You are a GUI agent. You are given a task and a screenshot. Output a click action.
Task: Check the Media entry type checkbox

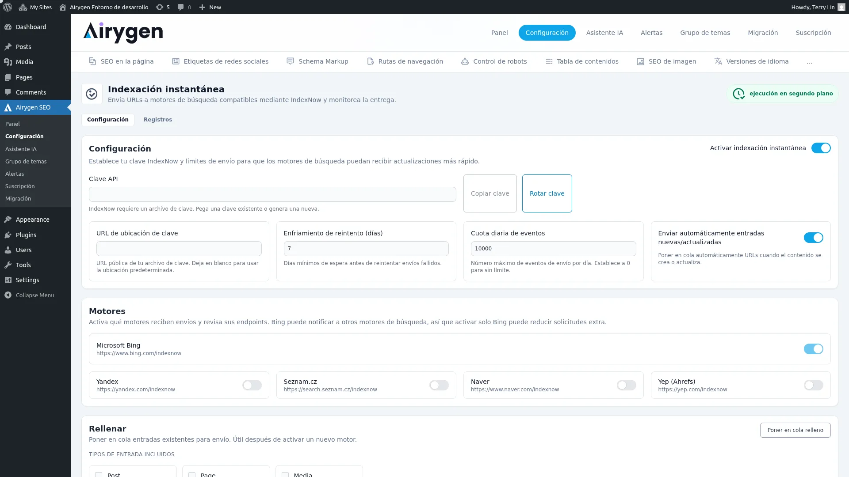(285, 475)
